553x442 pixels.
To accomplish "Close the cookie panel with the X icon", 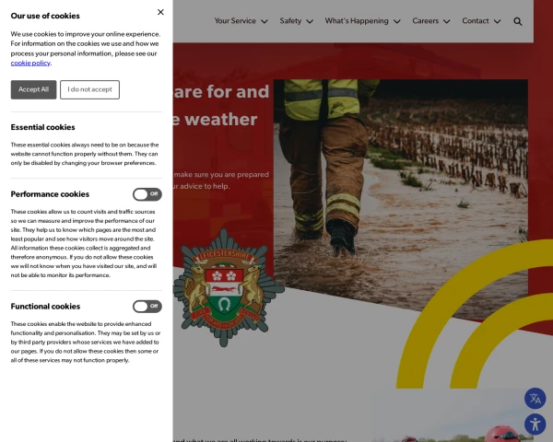I will [x=160, y=12].
